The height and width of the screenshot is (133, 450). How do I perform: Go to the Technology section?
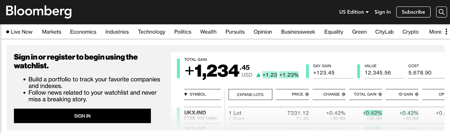pos(151,32)
